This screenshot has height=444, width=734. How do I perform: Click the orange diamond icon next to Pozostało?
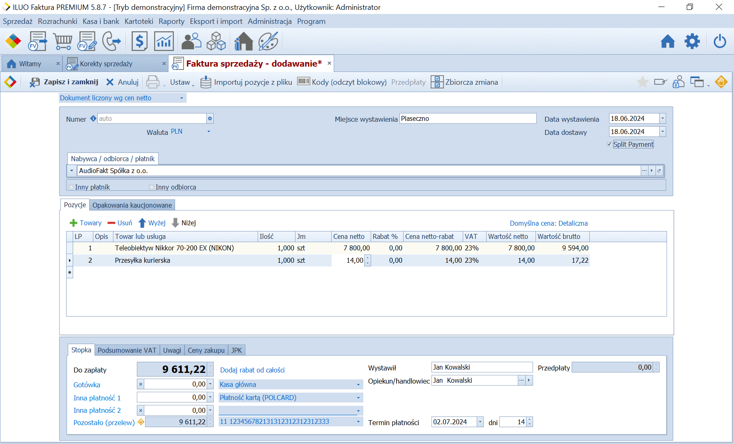click(x=141, y=422)
